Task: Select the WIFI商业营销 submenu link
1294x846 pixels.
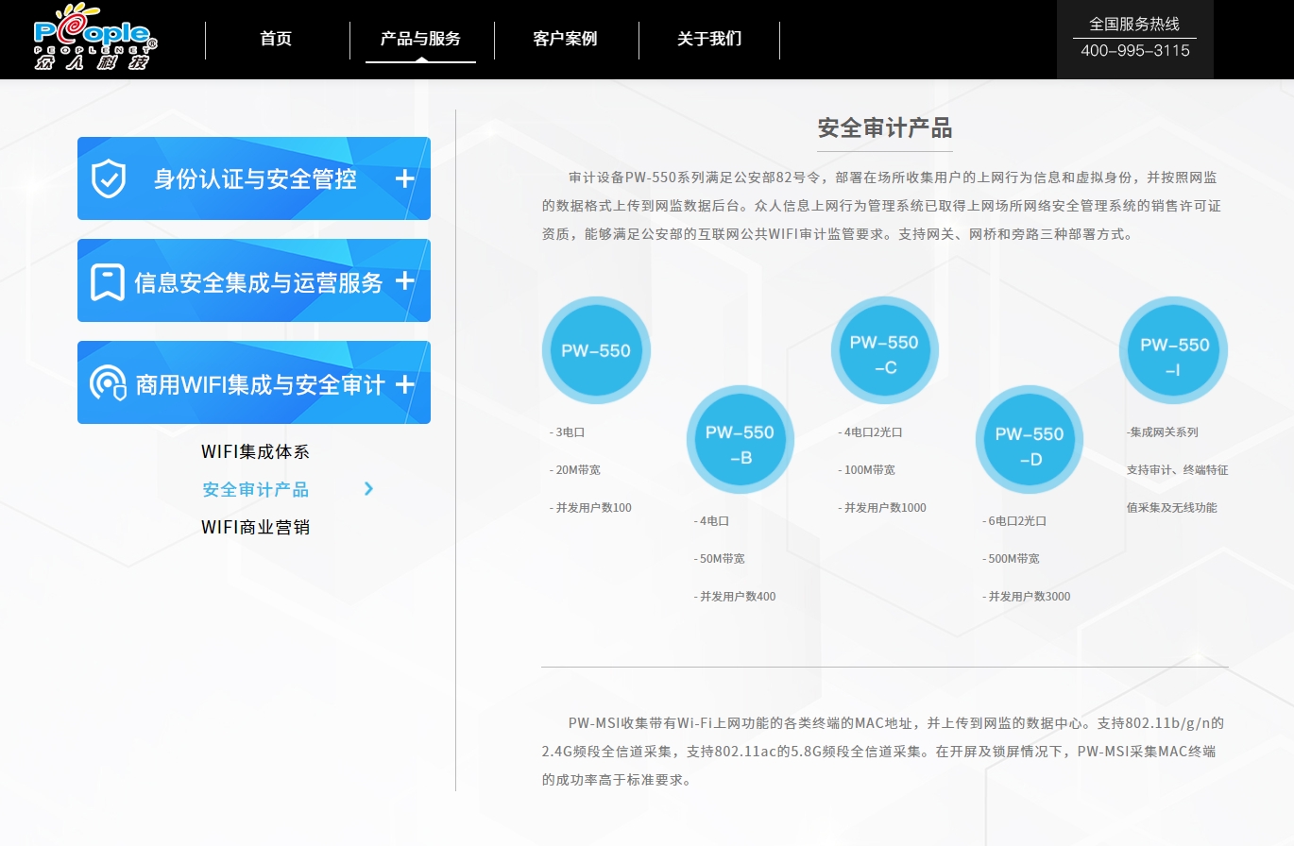Action: tap(255, 527)
